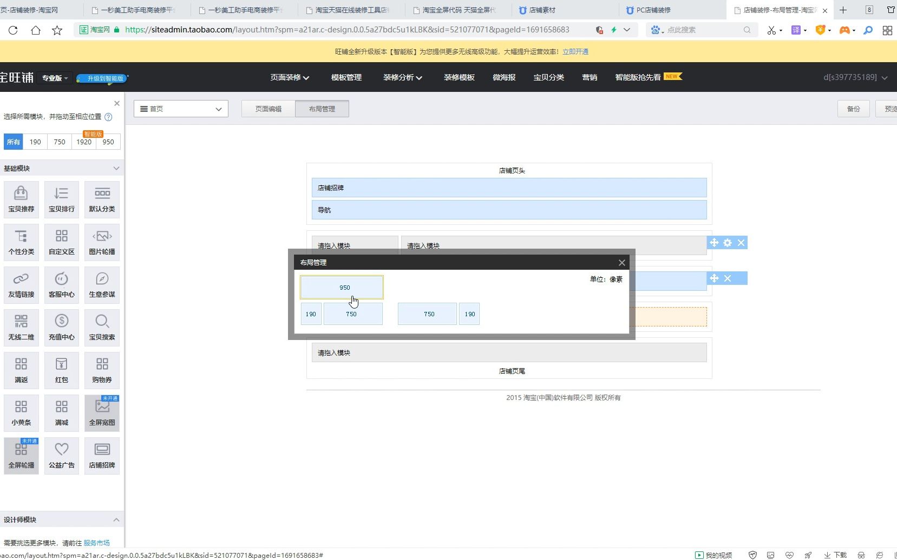Select the 无线二维 module
897x560 pixels.
tap(21, 328)
